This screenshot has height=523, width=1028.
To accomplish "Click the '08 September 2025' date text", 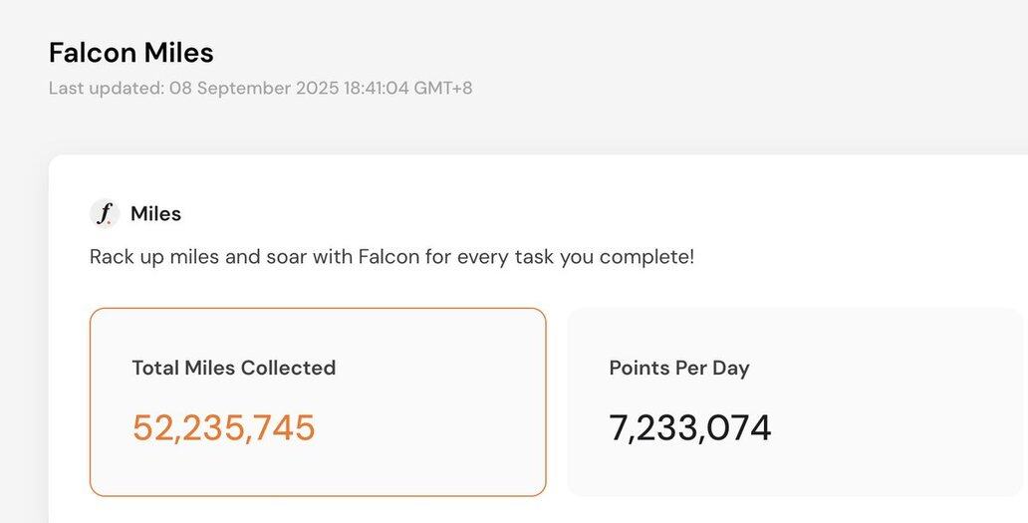I will point(254,88).
